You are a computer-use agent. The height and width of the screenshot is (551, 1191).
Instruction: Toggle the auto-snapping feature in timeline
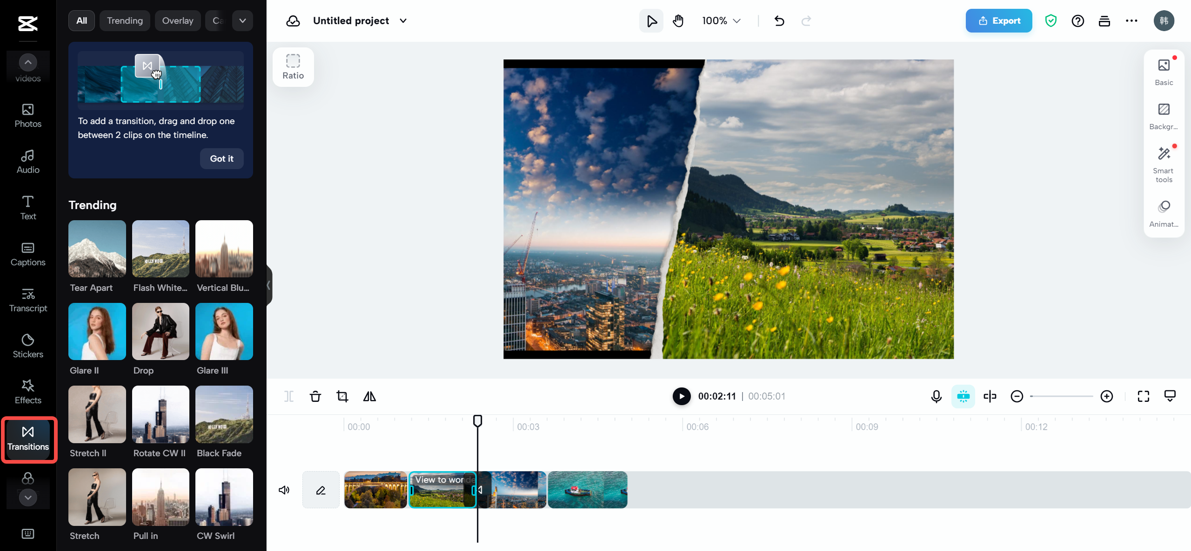click(x=963, y=396)
